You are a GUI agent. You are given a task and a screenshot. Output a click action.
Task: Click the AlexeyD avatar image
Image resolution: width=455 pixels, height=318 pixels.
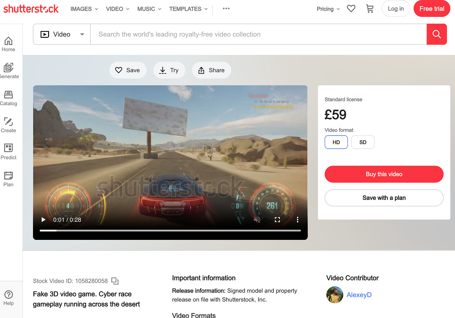[335, 295]
